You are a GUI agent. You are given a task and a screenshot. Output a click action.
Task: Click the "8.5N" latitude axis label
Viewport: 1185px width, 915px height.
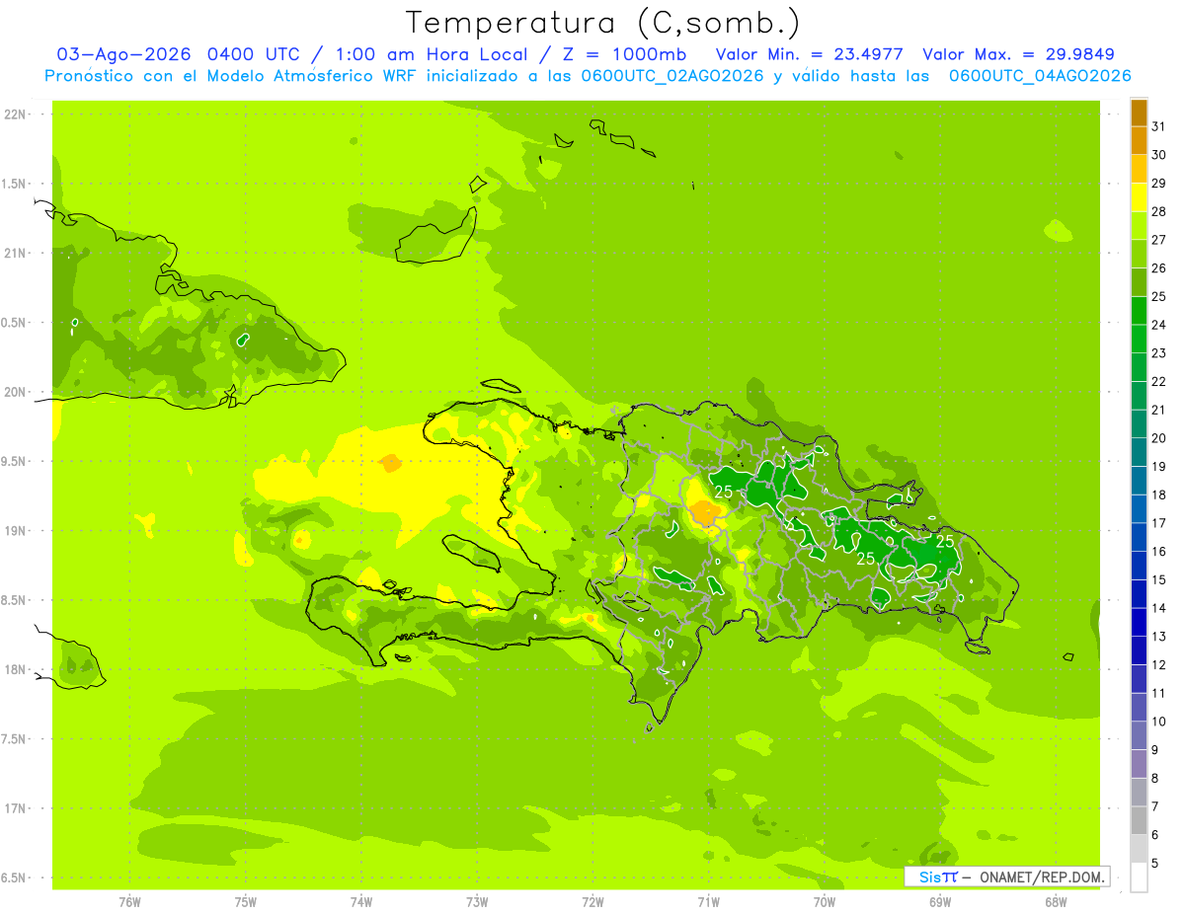tap(14, 600)
